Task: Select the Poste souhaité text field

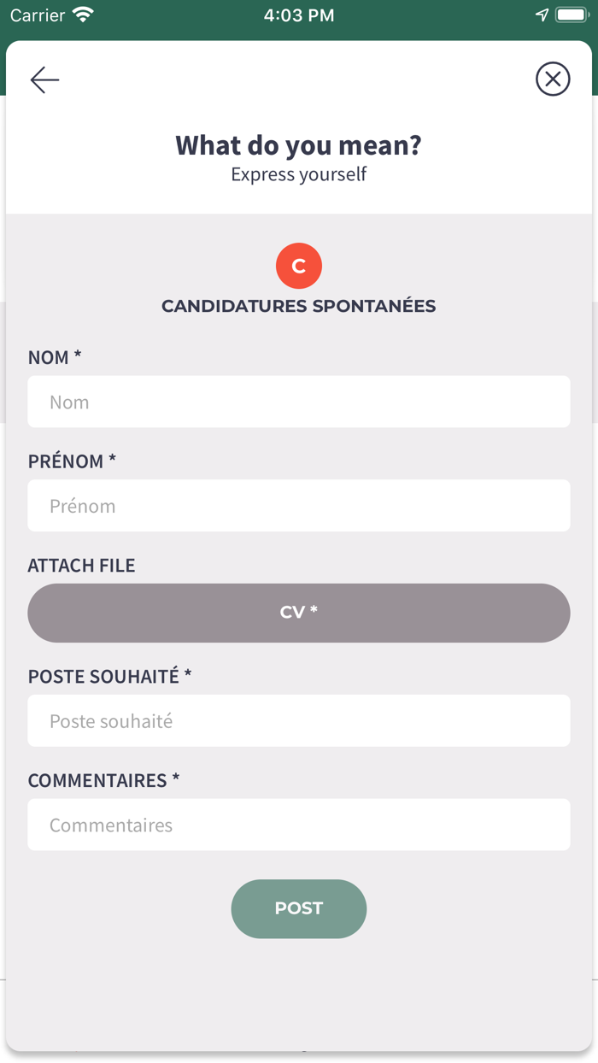Action: pos(299,720)
